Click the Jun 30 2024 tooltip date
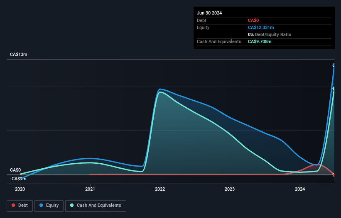 (x=209, y=13)
